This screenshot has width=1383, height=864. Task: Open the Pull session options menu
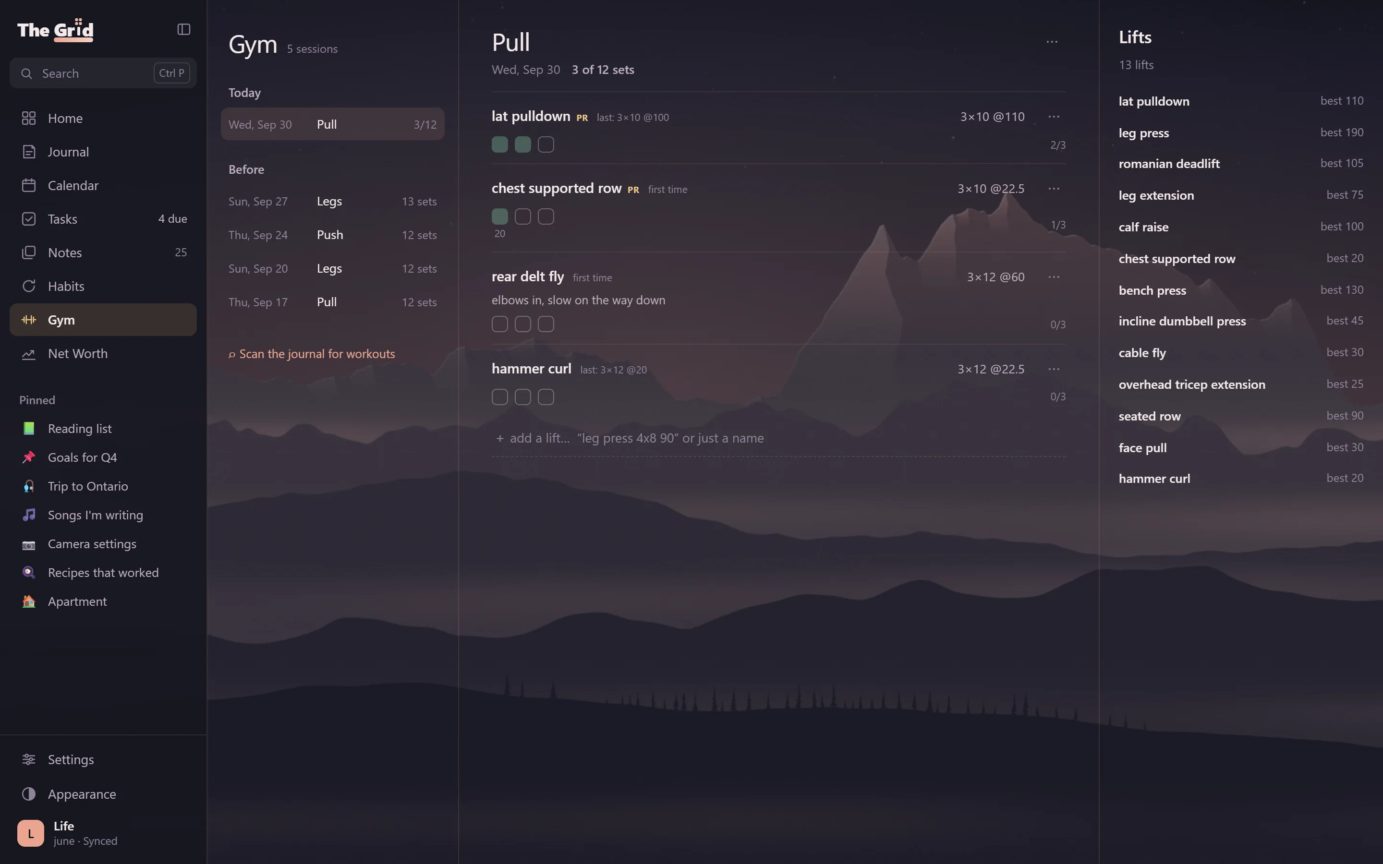[x=1052, y=42]
